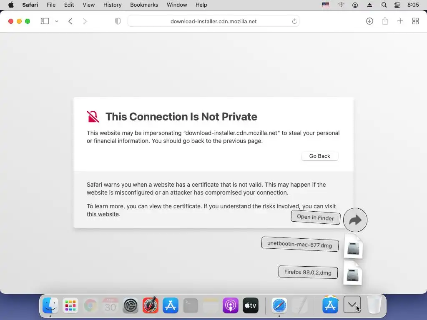Open the privacy report shield icon
This screenshot has width=427, height=320.
[x=118, y=21]
